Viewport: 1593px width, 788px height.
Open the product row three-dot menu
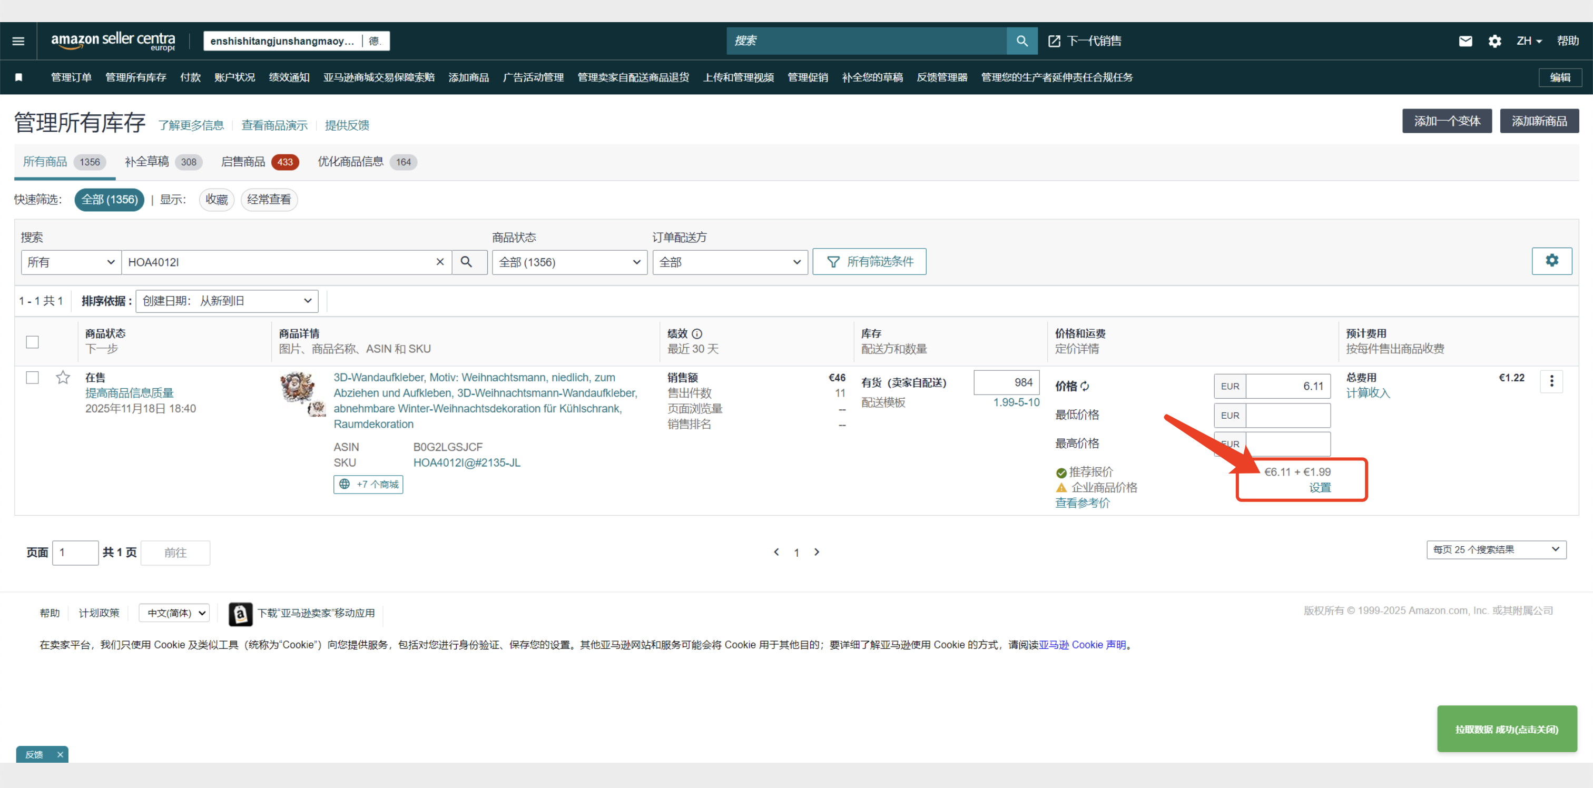[1551, 382]
